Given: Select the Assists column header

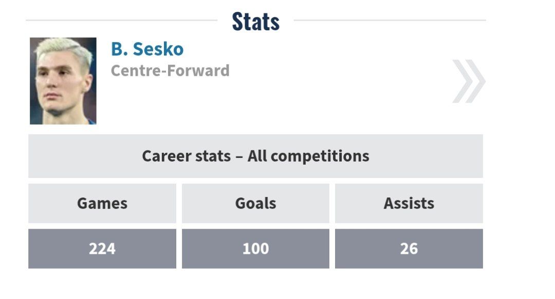Looking at the screenshot, I should click(x=409, y=203).
